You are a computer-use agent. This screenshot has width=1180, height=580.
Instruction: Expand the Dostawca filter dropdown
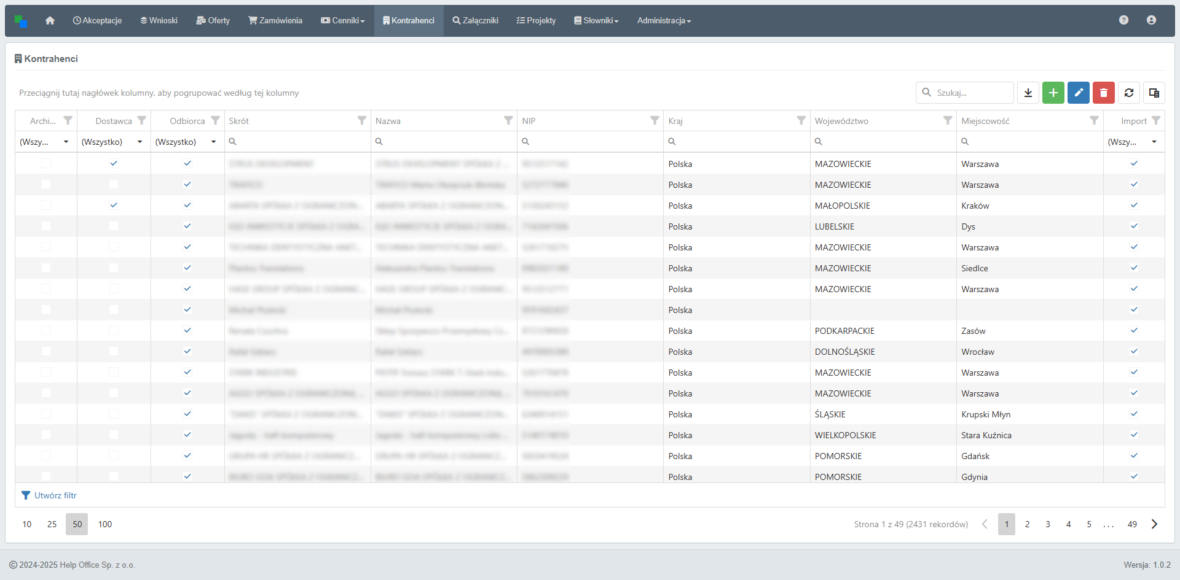click(x=140, y=142)
